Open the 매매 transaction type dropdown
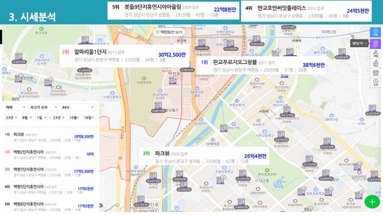This screenshot has height=215, width=383. click(16, 107)
